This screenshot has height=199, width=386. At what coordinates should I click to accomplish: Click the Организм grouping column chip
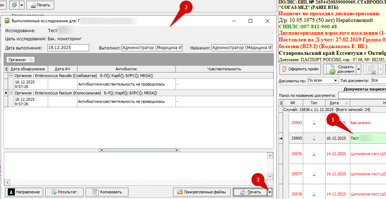21,60
